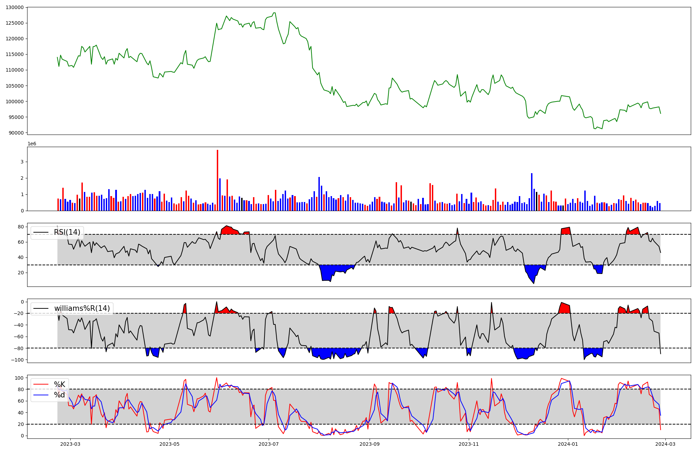Click the %d legend text

(59, 395)
